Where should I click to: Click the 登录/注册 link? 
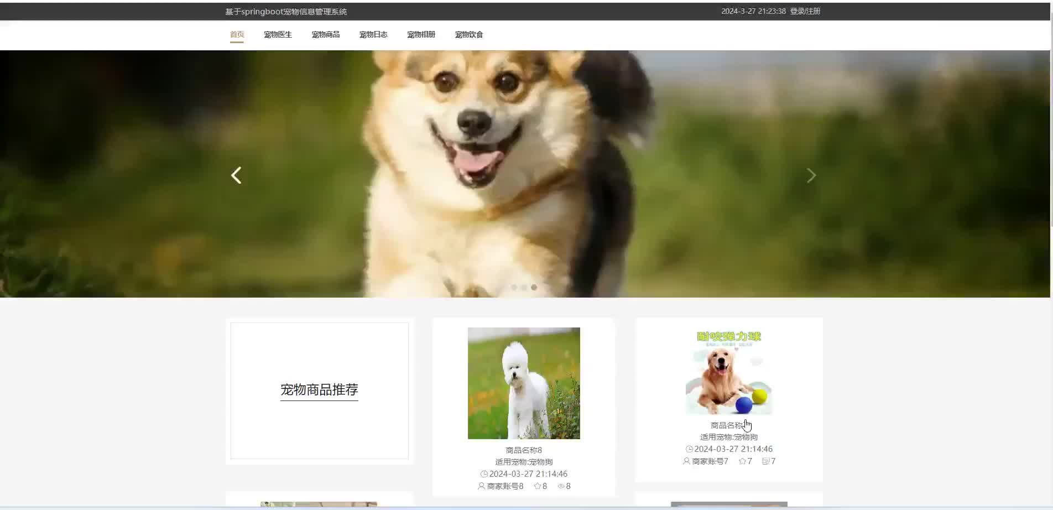pos(805,11)
